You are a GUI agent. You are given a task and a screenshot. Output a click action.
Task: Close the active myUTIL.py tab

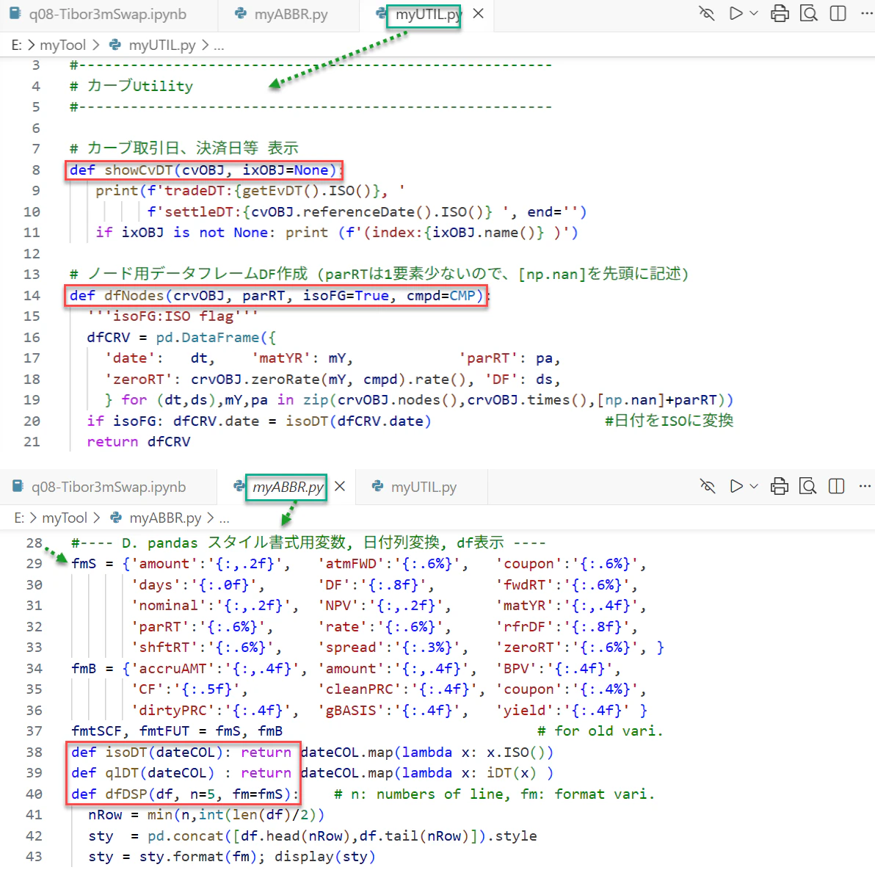478,13
